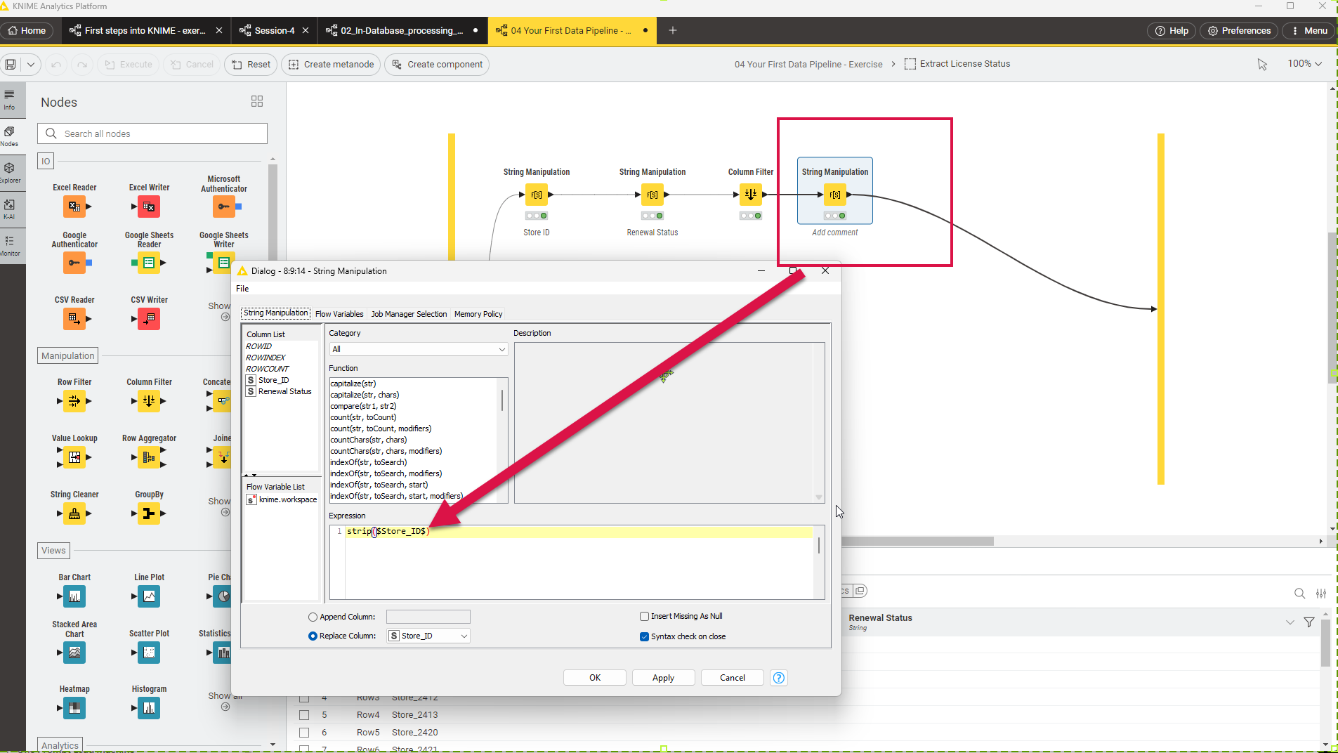The image size is (1338, 753).
Task: Click the Create metanode button
Action: click(x=331, y=65)
